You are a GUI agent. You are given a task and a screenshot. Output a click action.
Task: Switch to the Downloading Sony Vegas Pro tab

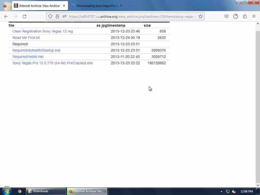97,6
